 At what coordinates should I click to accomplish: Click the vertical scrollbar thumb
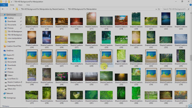(191, 58)
